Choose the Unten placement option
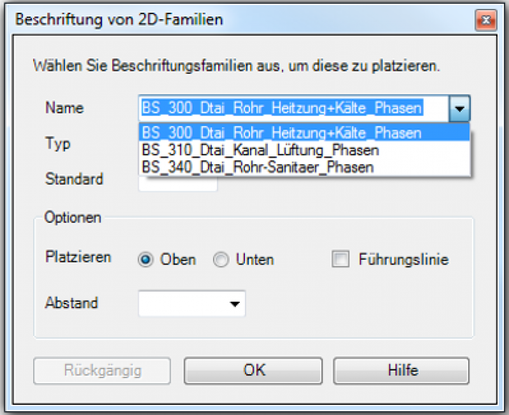The image size is (509, 415). click(x=221, y=261)
